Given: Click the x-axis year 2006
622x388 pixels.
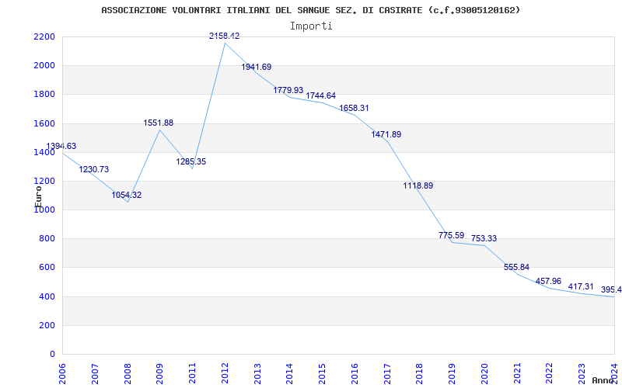Looking at the screenshot, I should (62, 373).
